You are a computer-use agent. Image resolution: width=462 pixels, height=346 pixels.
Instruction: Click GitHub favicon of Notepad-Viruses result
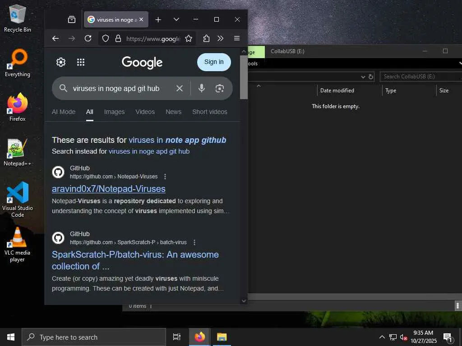(x=58, y=172)
